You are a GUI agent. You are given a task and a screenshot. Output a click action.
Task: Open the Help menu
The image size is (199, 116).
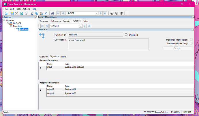(x=34, y=9)
